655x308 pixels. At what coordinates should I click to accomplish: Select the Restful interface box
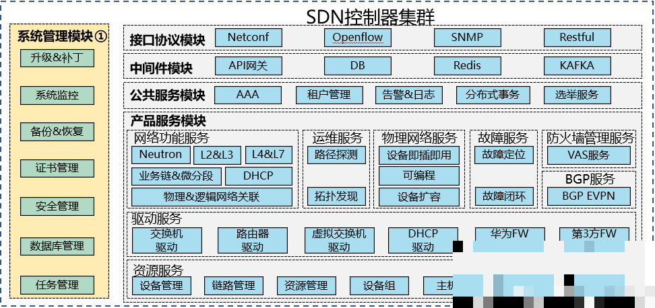tap(578, 38)
